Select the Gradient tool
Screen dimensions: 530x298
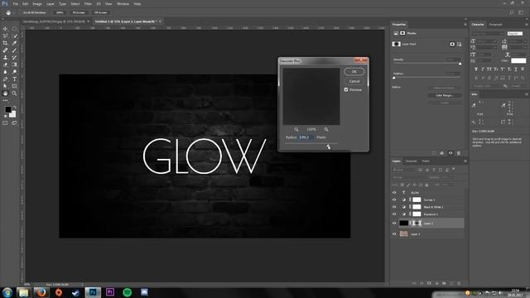click(14, 65)
